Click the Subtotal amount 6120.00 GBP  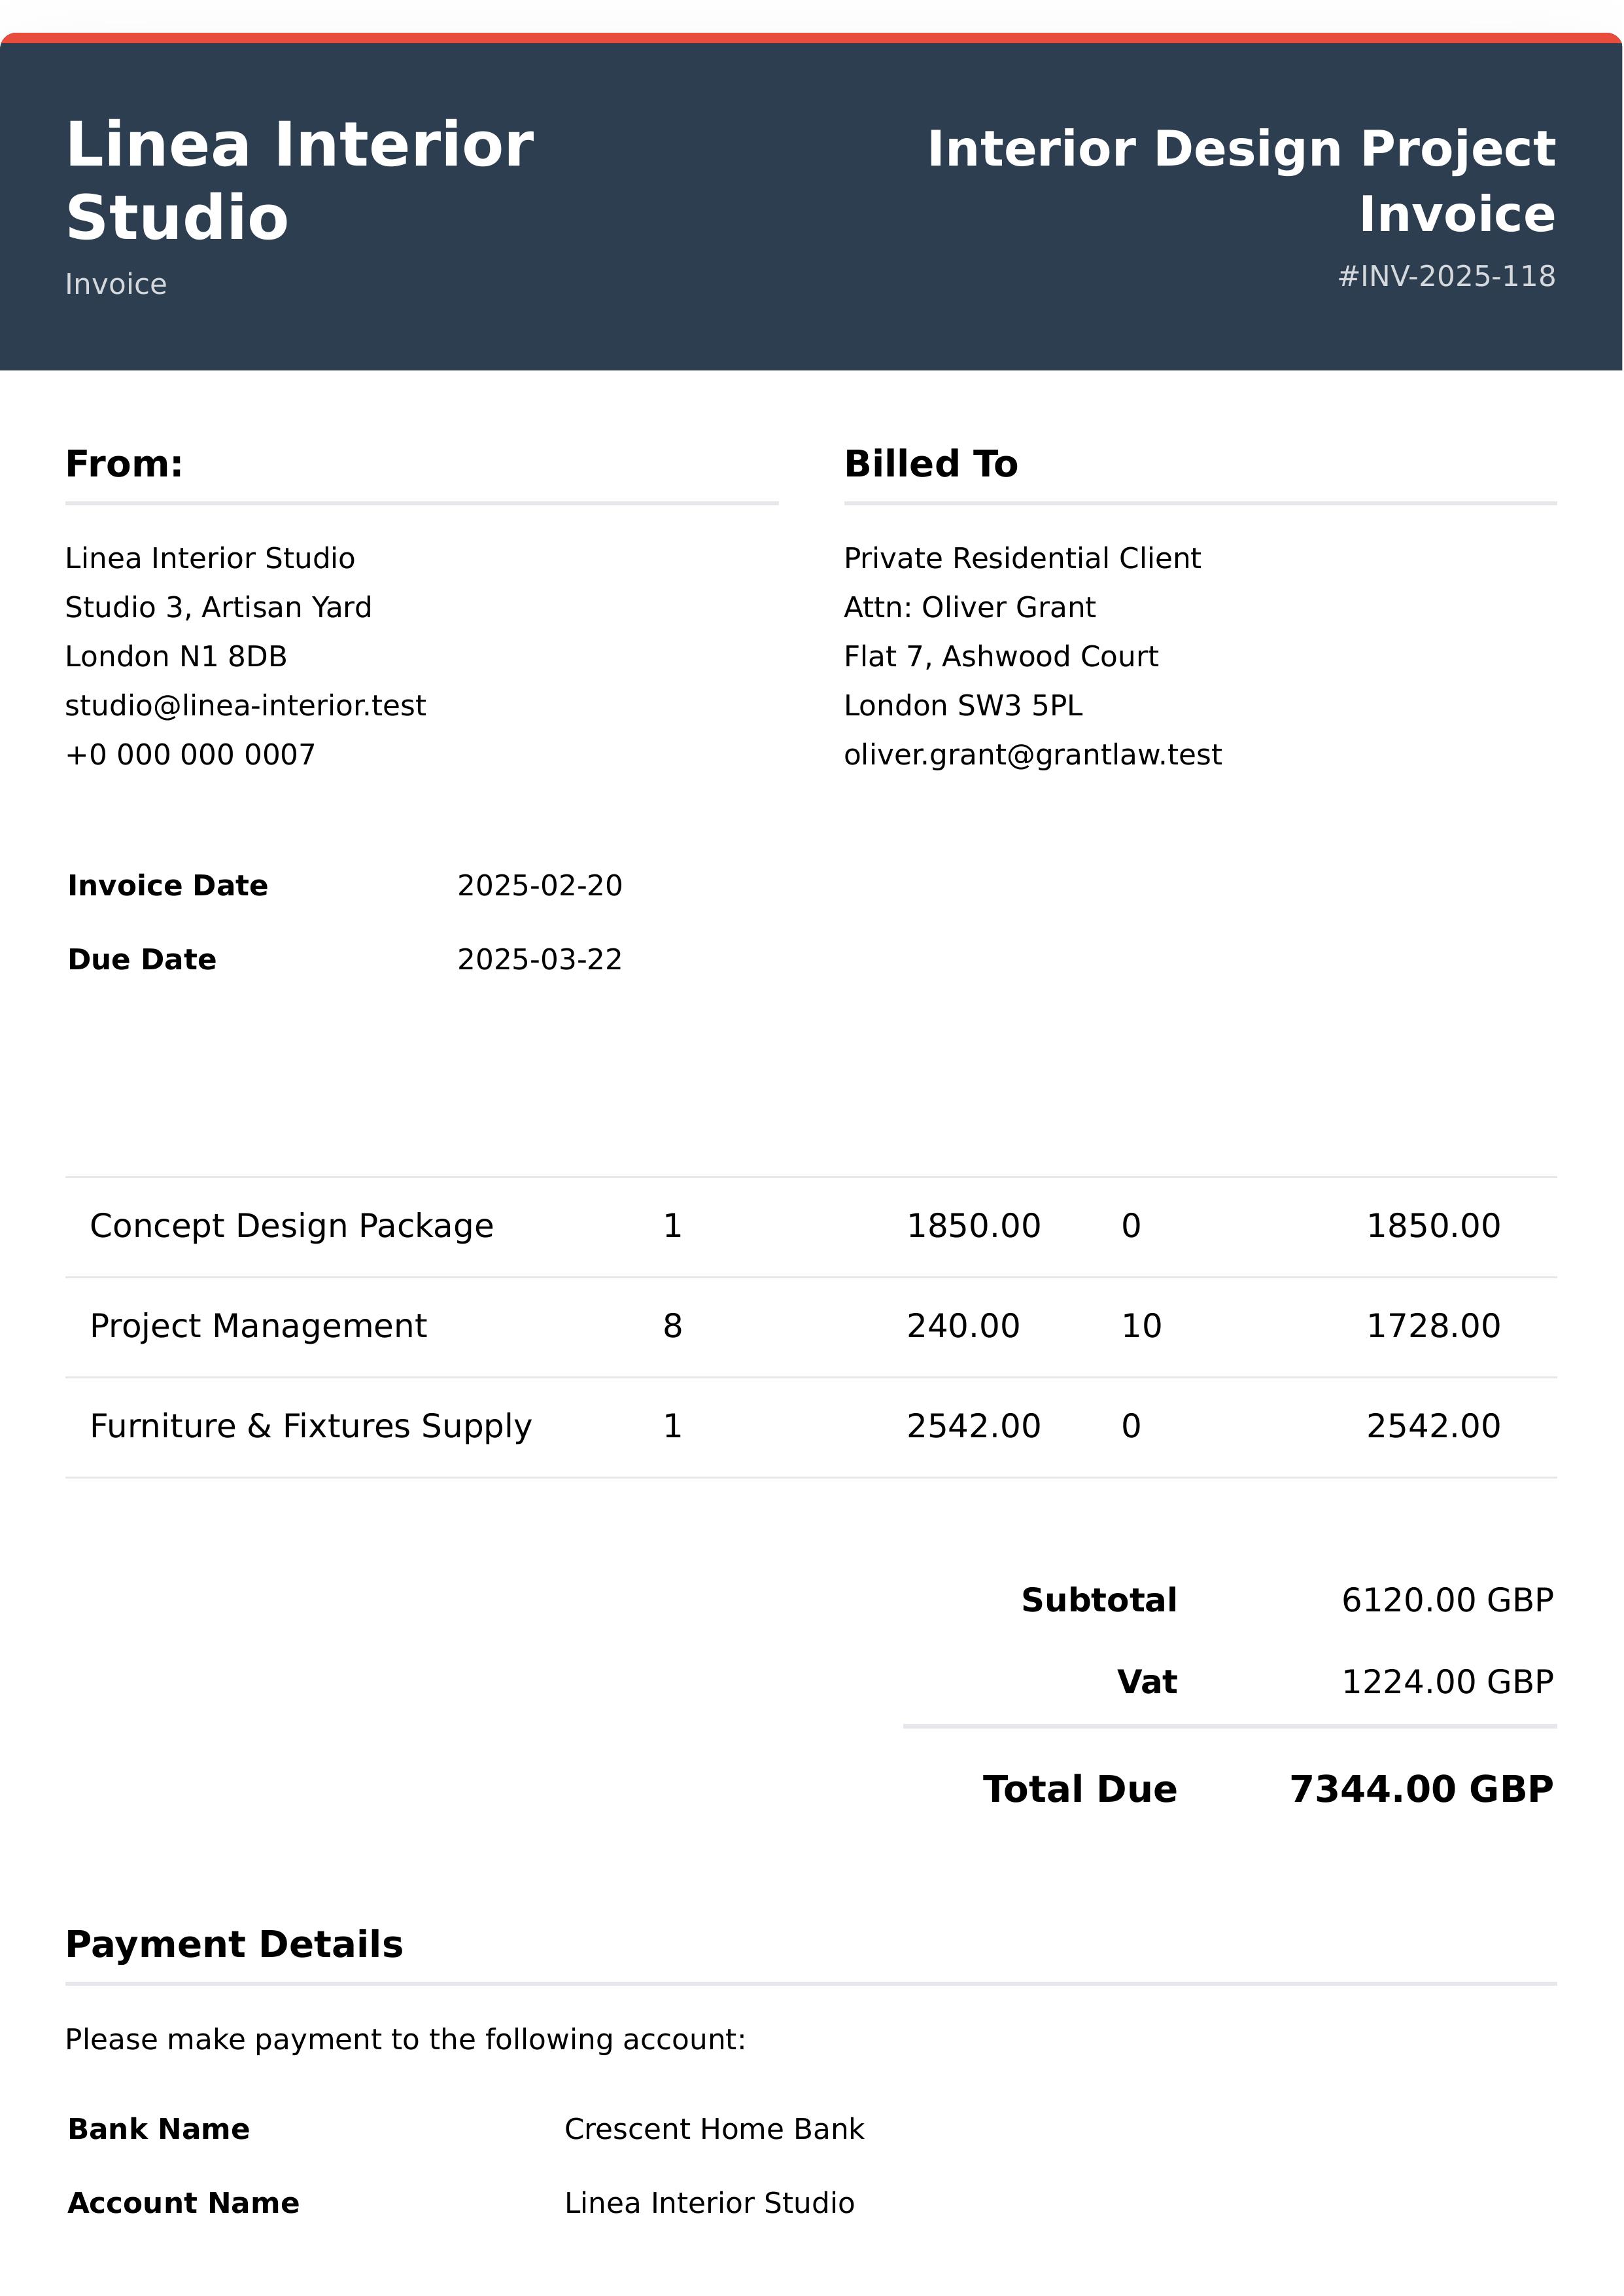[1446, 1600]
